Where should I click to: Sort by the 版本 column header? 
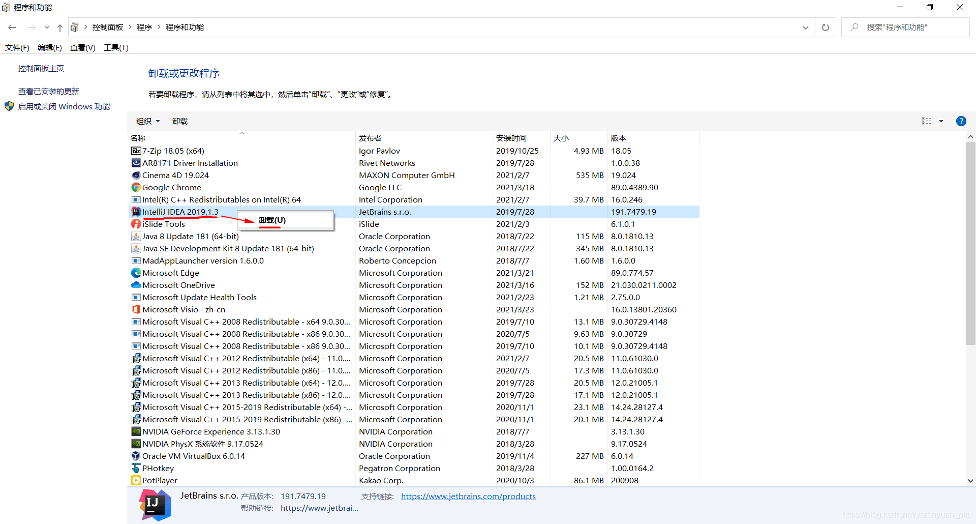653,138
